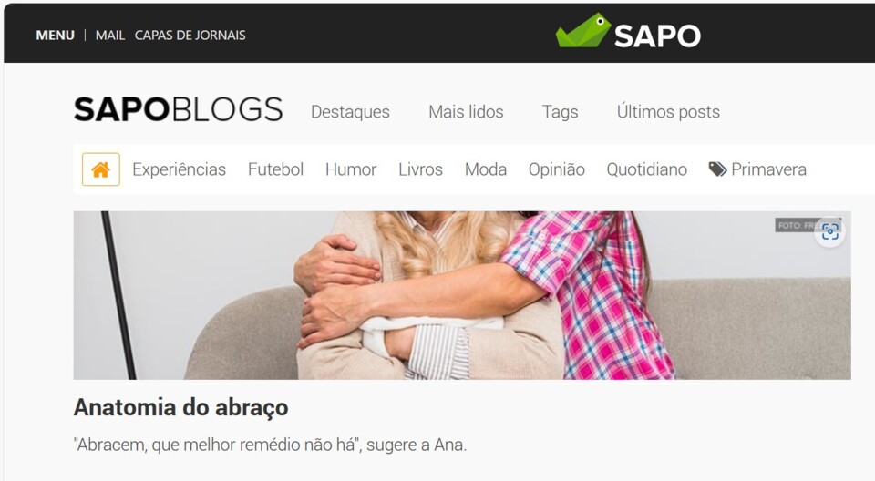The image size is (875, 481).
Task: Click the tag icon beside Primavera
Action: 717,169
